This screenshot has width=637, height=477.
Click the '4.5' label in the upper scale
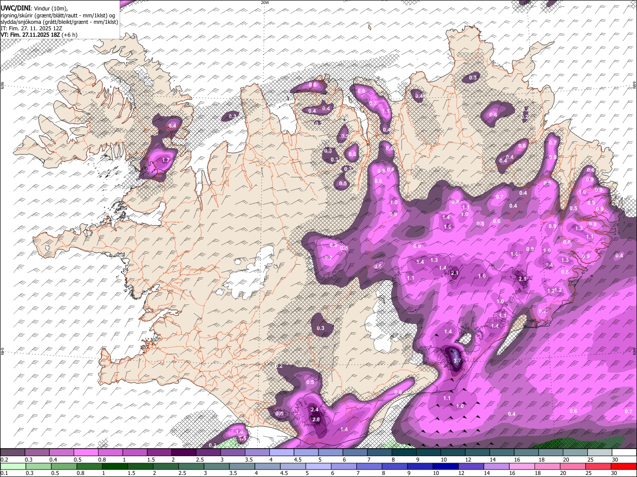click(x=298, y=460)
